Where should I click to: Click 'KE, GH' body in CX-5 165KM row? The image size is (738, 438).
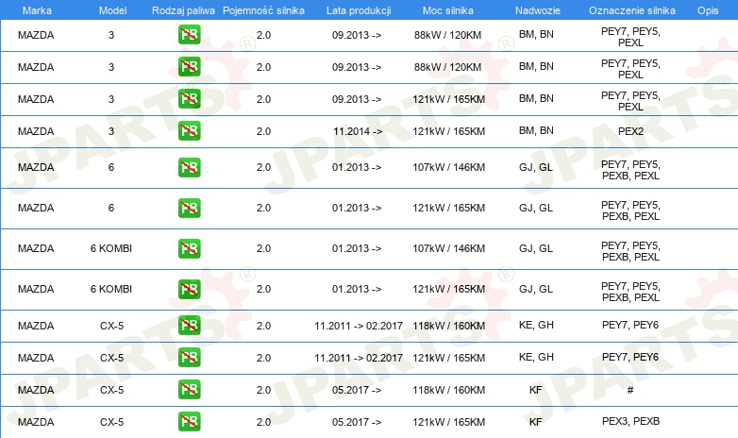coord(536,357)
